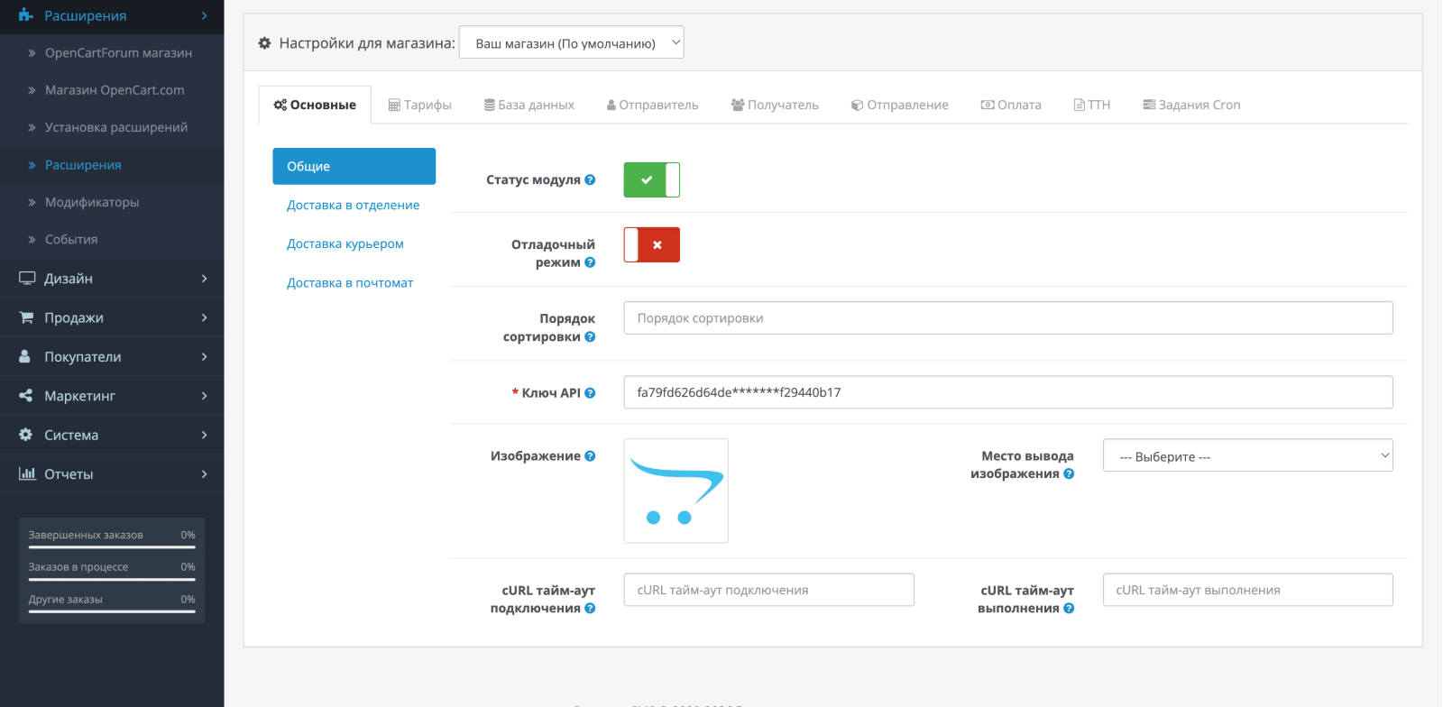
Task: Click help icon next to Отладочный режим
Action: point(590,262)
